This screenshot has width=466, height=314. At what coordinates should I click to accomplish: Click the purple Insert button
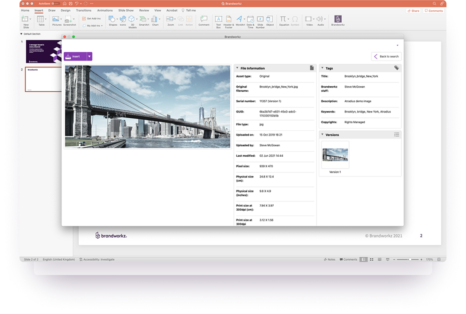click(x=75, y=57)
